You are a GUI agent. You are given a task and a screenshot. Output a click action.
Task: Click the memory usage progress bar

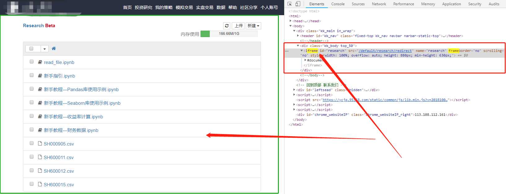coord(229,34)
